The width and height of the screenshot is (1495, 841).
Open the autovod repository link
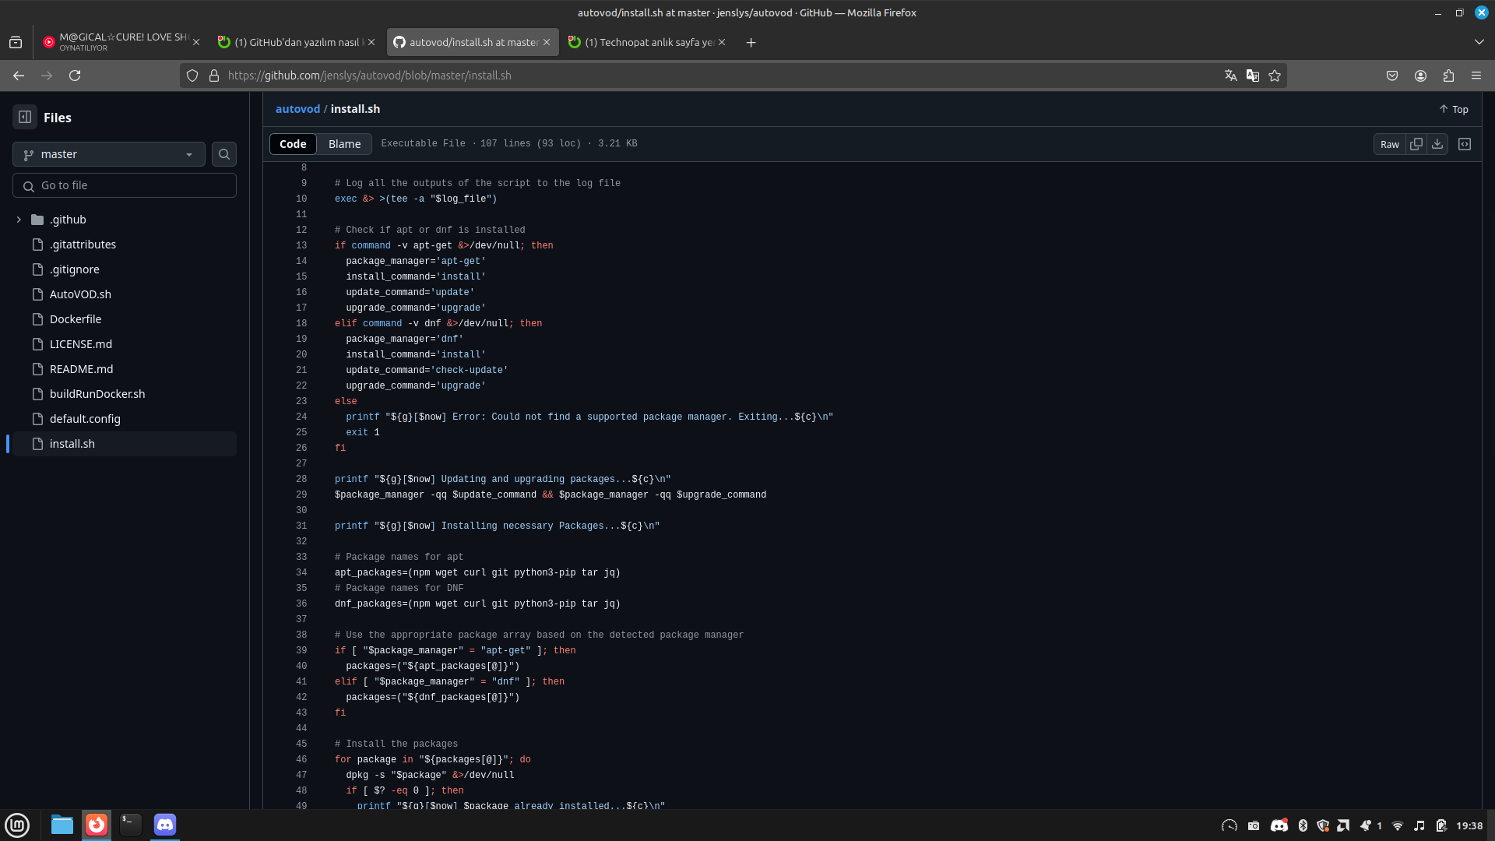(297, 109)
